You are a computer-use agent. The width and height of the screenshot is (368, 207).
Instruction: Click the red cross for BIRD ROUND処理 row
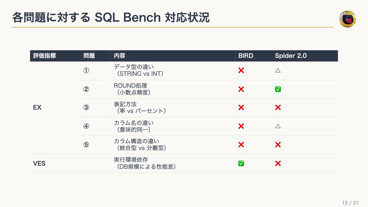pyautogui.click(x=241, y=89)
